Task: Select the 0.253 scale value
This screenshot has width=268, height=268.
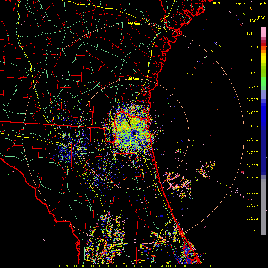Action: (252, 219)
